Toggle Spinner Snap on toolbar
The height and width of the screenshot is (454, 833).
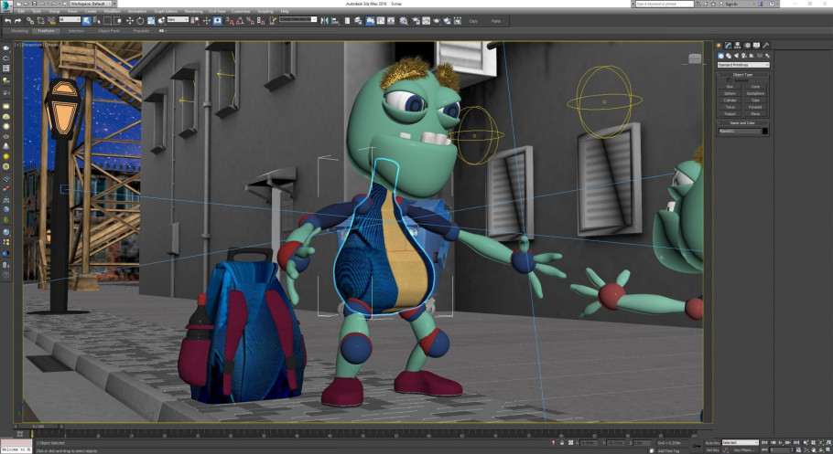[260, 21]
